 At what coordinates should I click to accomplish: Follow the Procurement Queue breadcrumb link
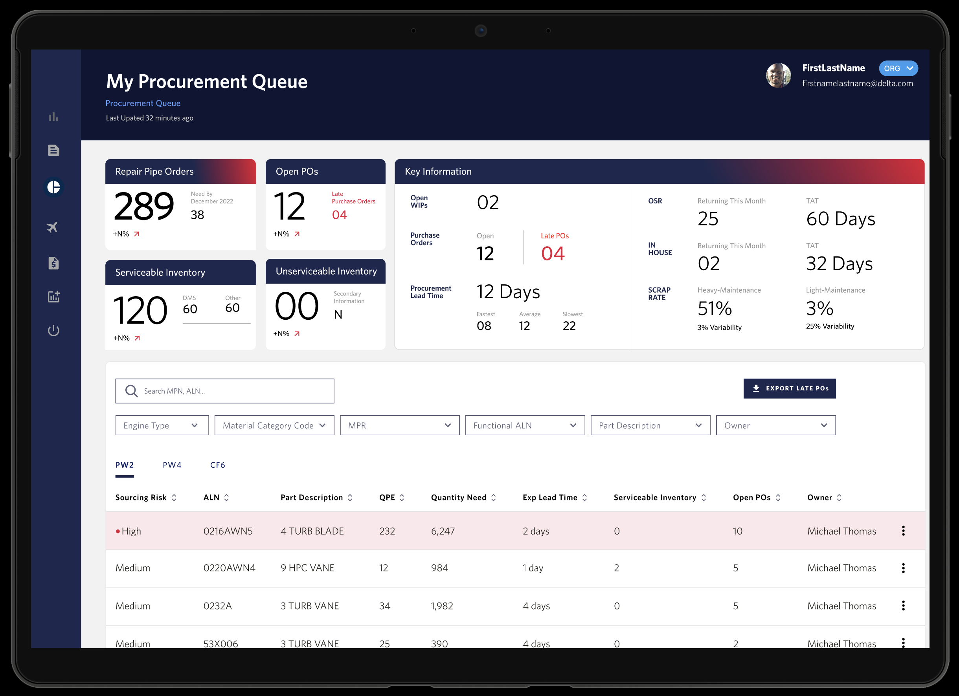143,103
